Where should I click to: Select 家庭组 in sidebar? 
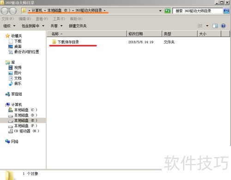pos(13,94)
